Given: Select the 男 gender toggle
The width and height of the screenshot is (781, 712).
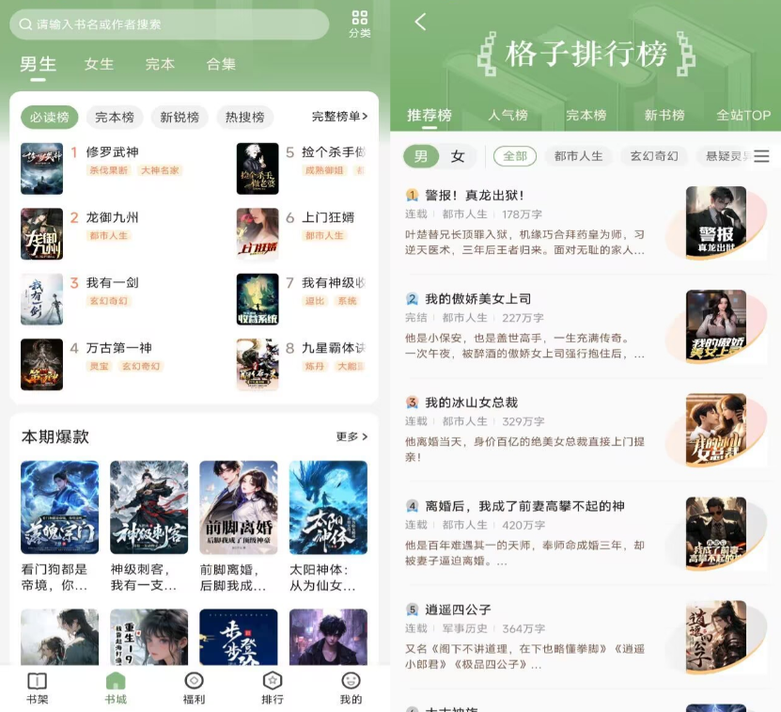Looking at the screenshot, I should coord(421,156).
